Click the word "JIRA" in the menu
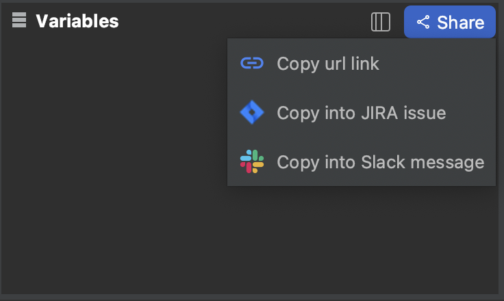Image resolution: width=504 pixels, height=301 pixels. 377,113
